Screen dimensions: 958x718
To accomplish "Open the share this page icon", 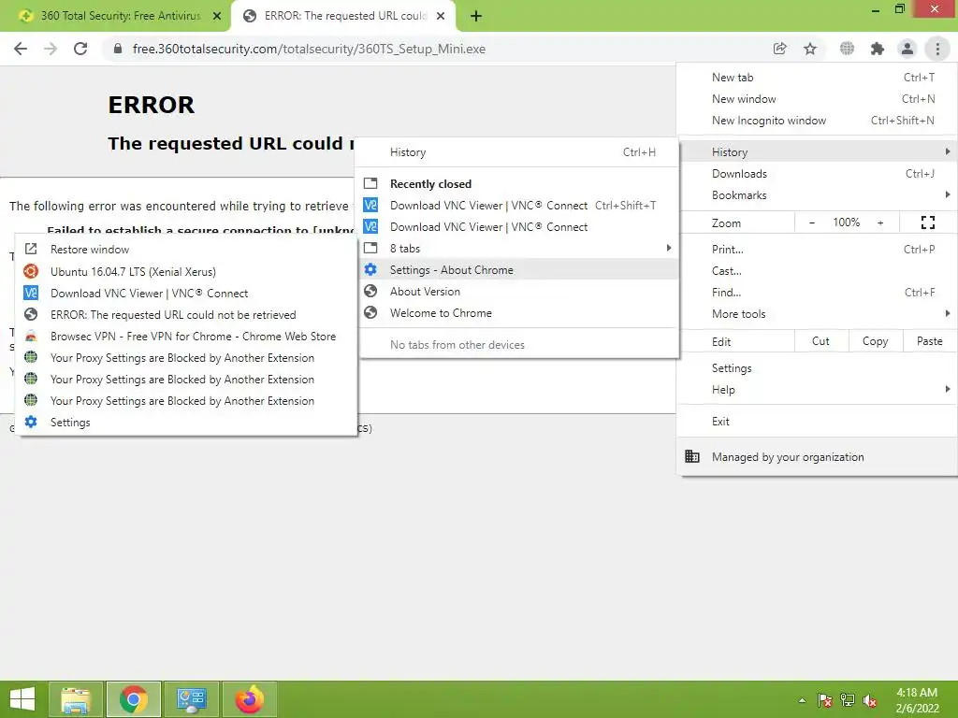I will click(x=779, y=49).
